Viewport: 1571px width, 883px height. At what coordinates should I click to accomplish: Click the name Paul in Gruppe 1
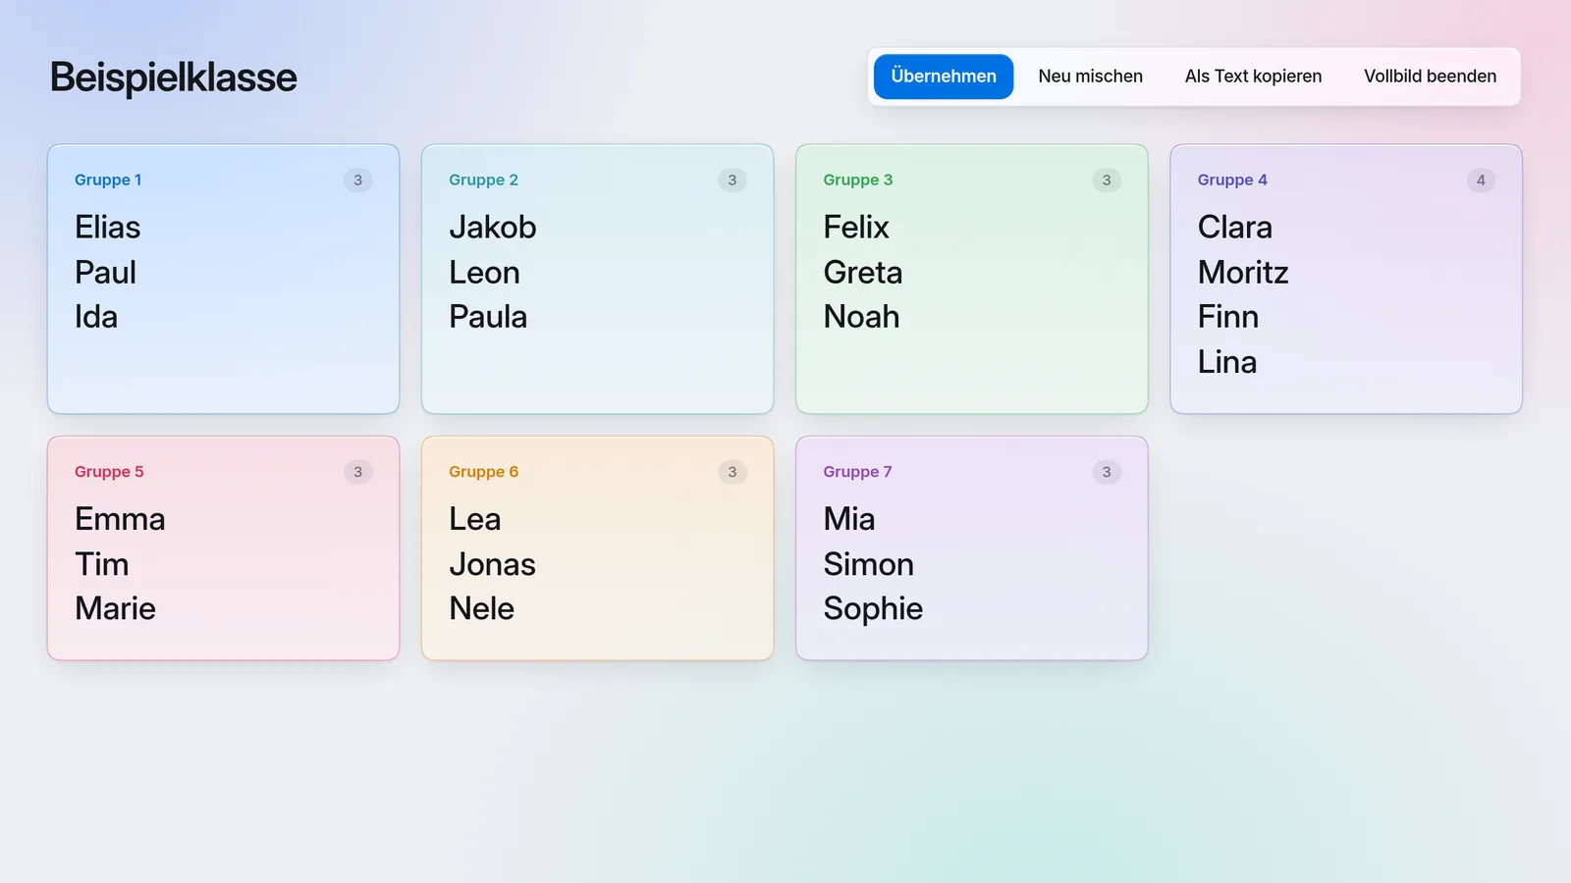coord(105,273)
